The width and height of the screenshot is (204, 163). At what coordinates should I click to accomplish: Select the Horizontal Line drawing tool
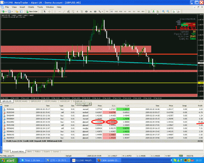click(59, 11)
